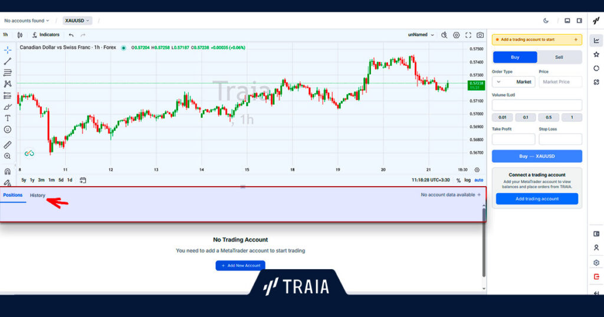Click the Volume (Lot) input field
Image resolution: width=604 pixels, height=317 pixels.
(537, 105)
